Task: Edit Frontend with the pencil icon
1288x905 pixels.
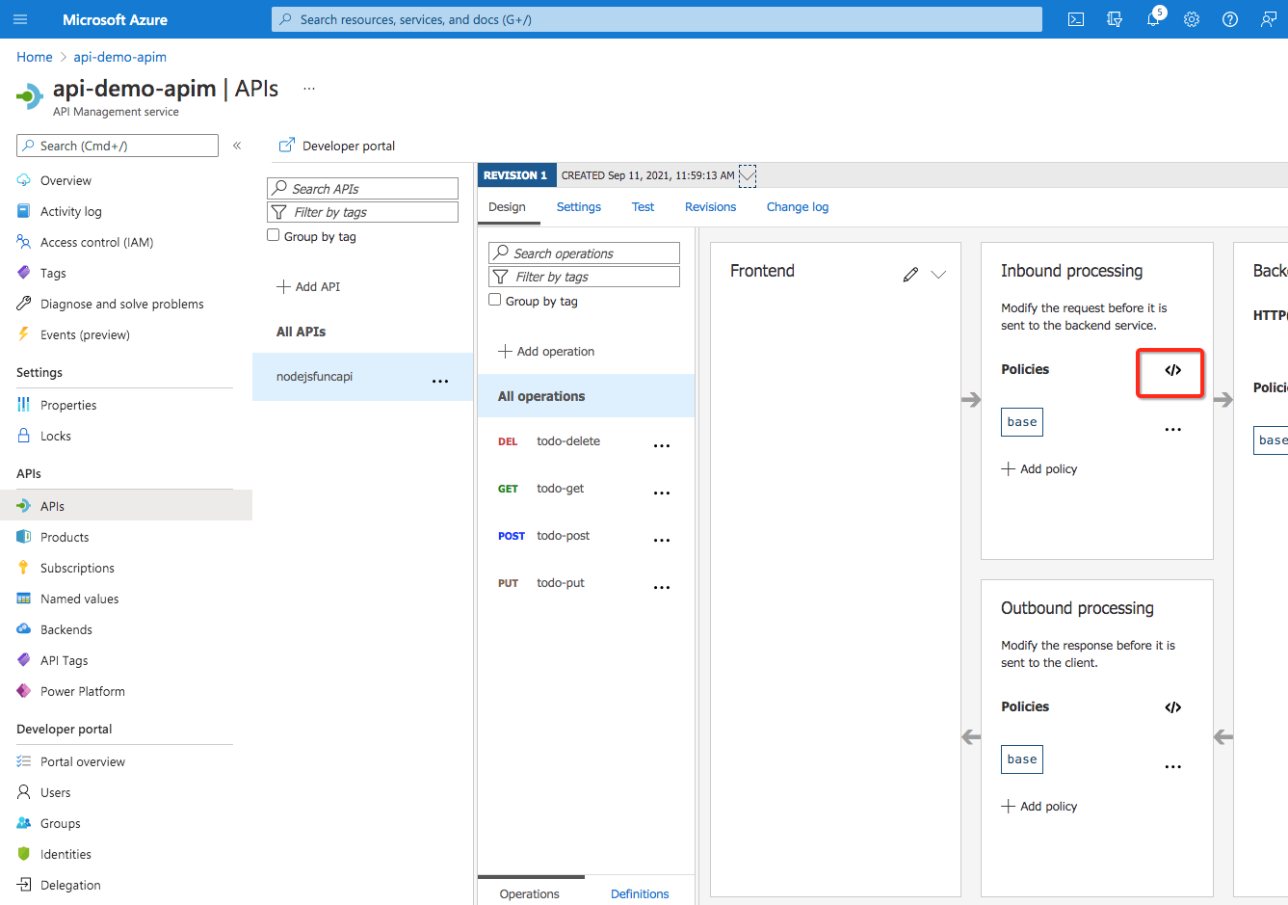Action: pyautogui.click(x=910, y=275)
